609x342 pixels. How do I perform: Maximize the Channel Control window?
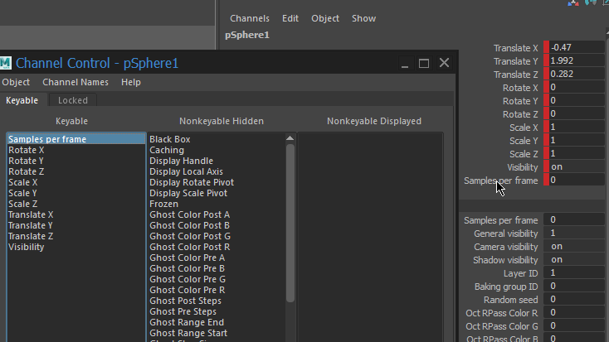click(x=424, y=63)
